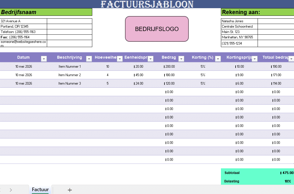
Task: Open the Beschrijving filter dropdown
Action: point(89,59)
